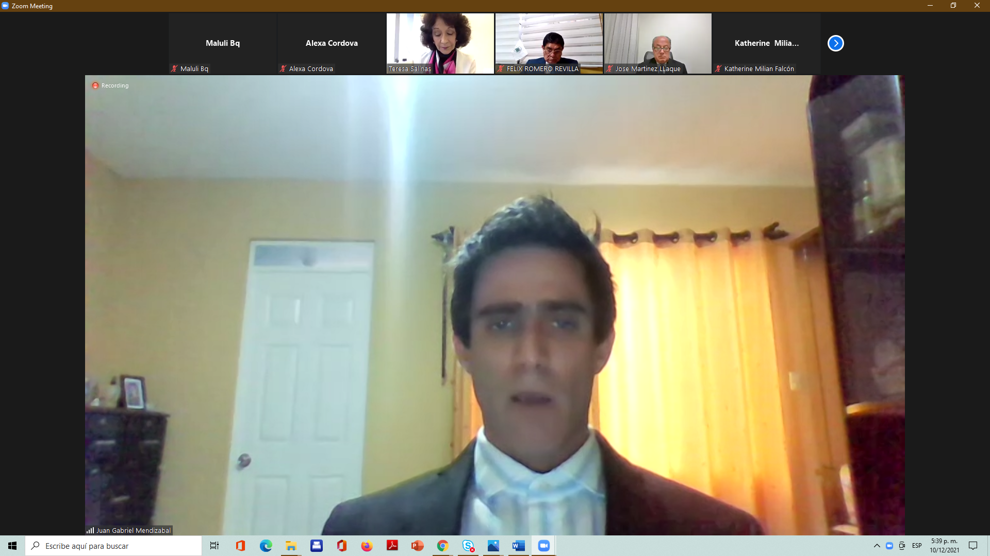Show next participants with the blue arrow
990x556 pixels.
pyautogui.click(x=835, y=43)
